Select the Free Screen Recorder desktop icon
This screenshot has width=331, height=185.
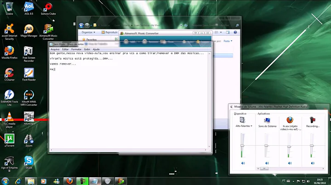[29, 54]
